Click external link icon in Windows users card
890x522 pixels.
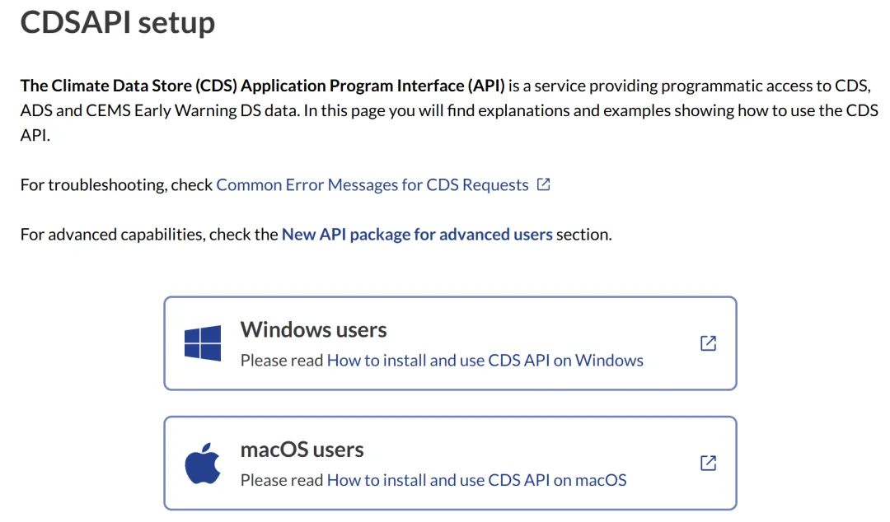708,343
